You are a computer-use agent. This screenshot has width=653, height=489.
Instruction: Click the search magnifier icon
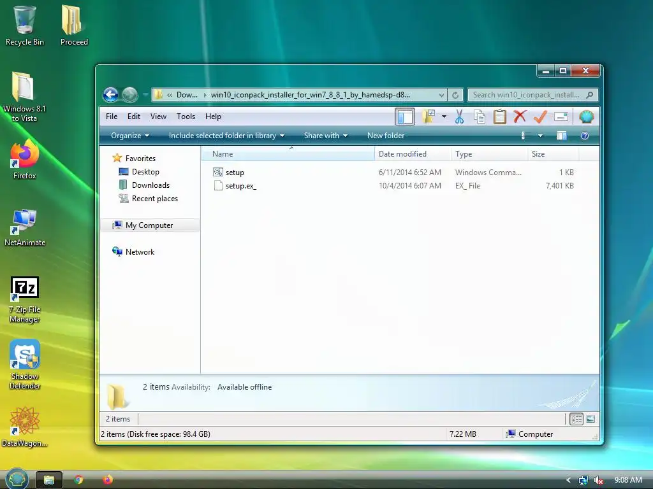[589, 95]
